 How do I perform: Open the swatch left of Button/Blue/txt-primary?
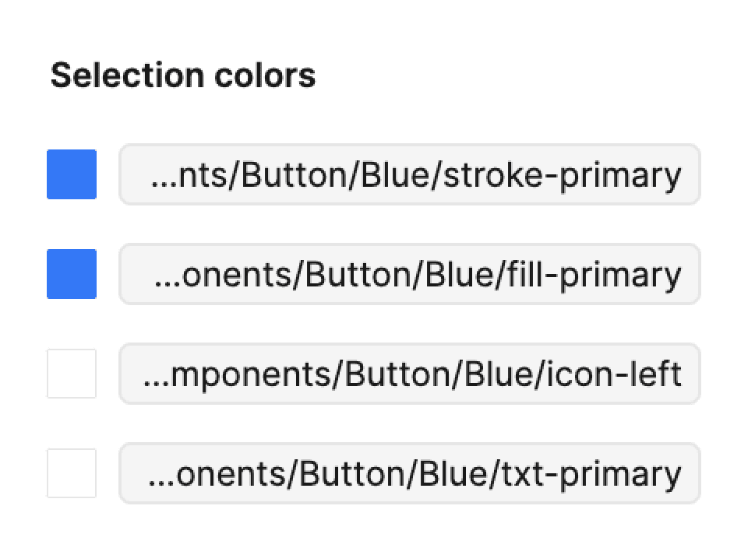click(x=72, y=473)
